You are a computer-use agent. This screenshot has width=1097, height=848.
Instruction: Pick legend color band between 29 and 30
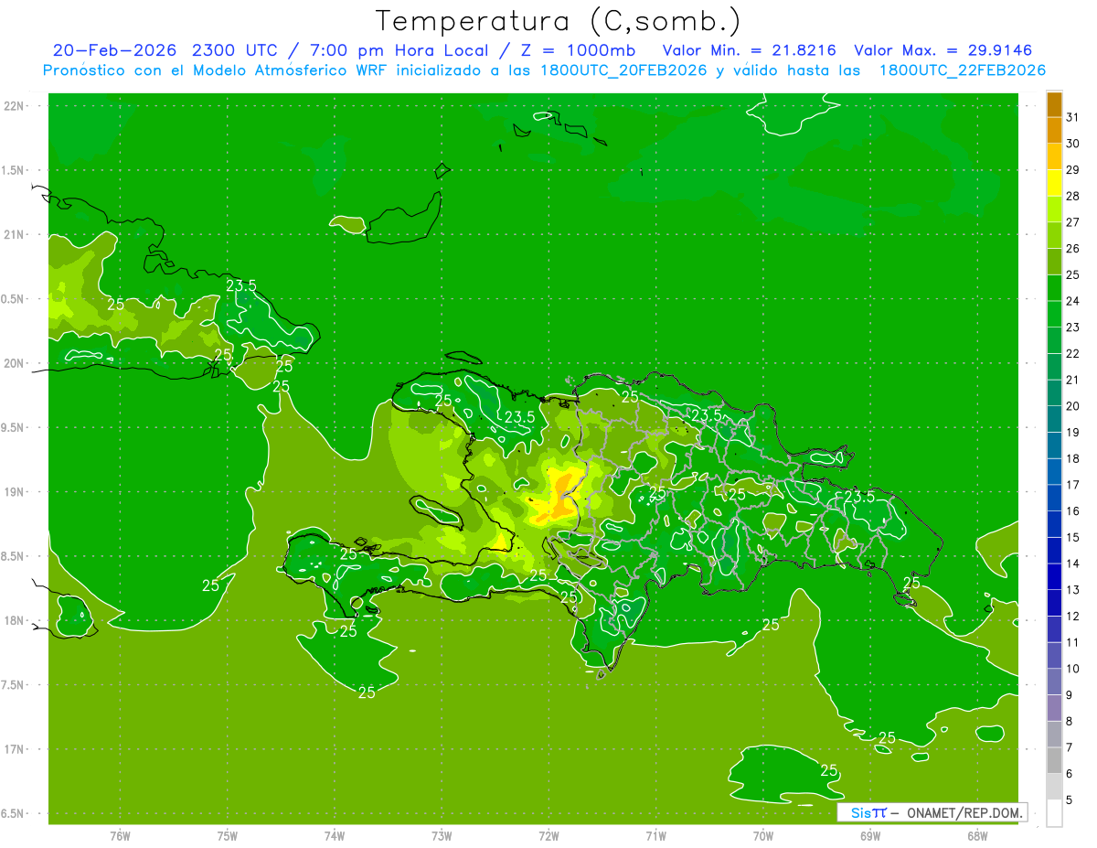coord(1054,156)
